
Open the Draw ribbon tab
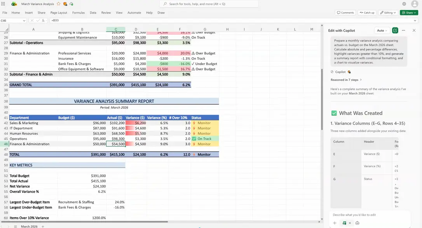click(x=161, y=13)
